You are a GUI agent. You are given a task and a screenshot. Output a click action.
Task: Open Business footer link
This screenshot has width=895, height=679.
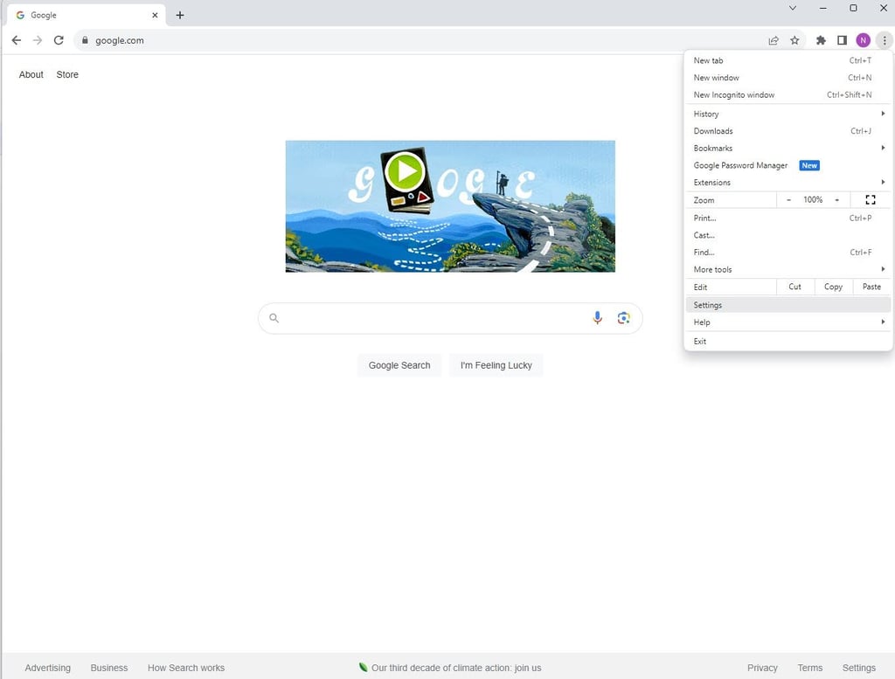click(109, 668)
